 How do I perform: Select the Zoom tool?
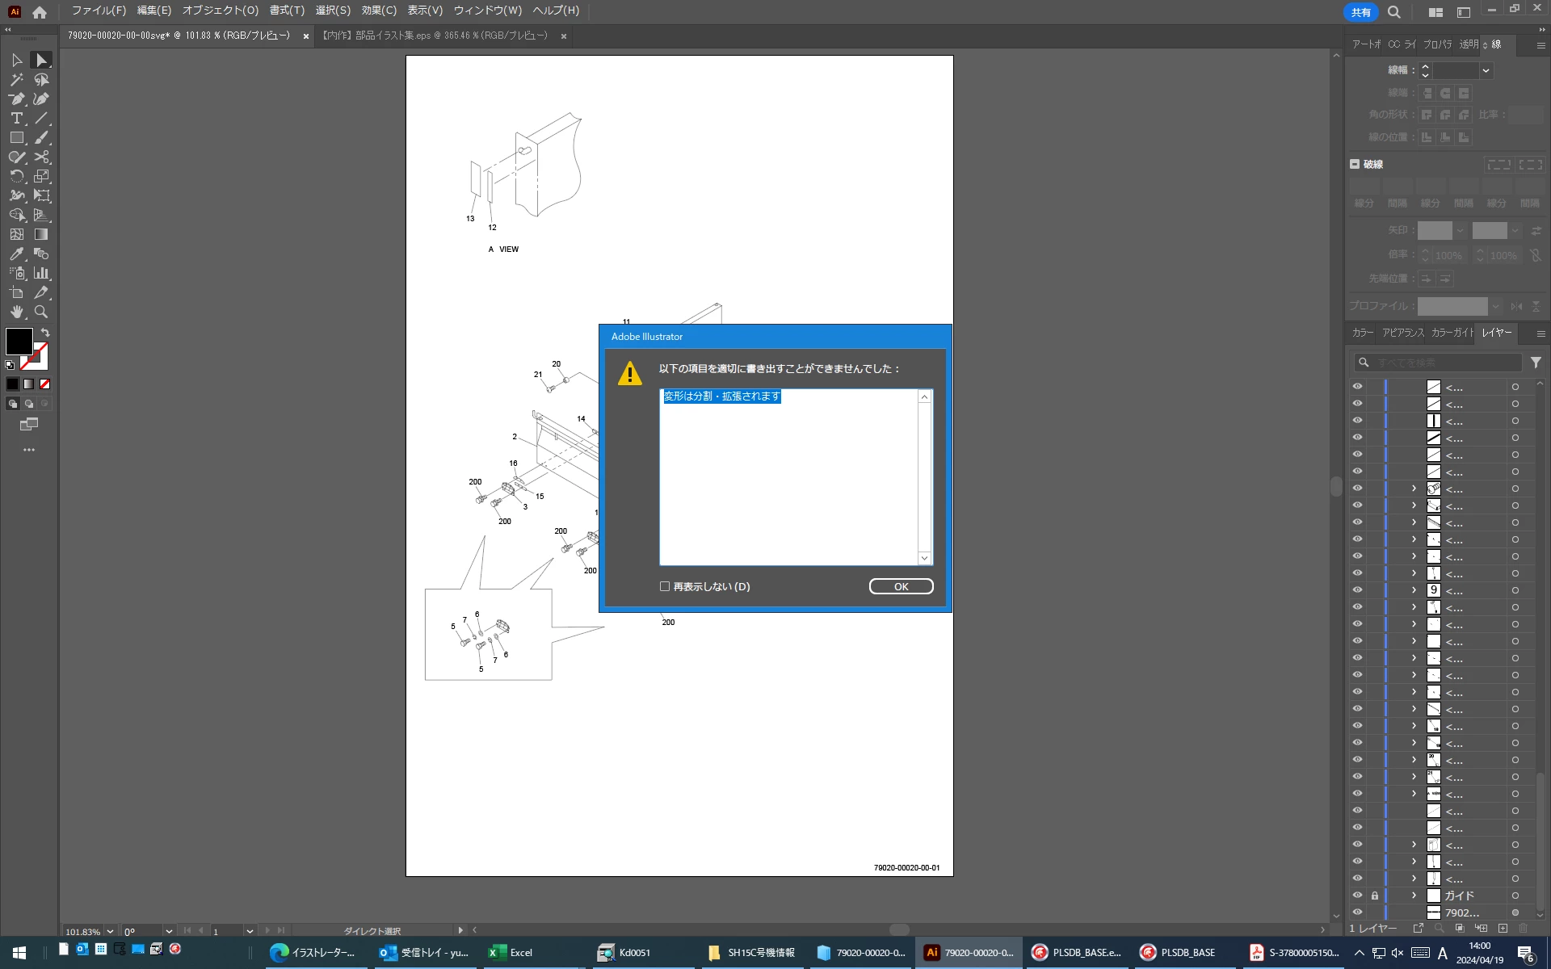tap(41, 313)
